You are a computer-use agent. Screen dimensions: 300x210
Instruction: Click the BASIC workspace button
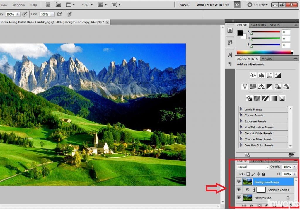(x=184, y=5)
